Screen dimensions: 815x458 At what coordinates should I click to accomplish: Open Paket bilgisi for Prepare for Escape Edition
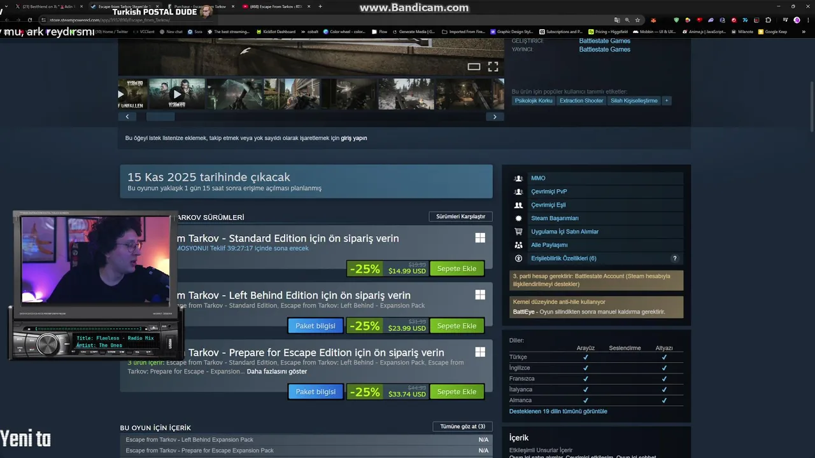(315, 392)
